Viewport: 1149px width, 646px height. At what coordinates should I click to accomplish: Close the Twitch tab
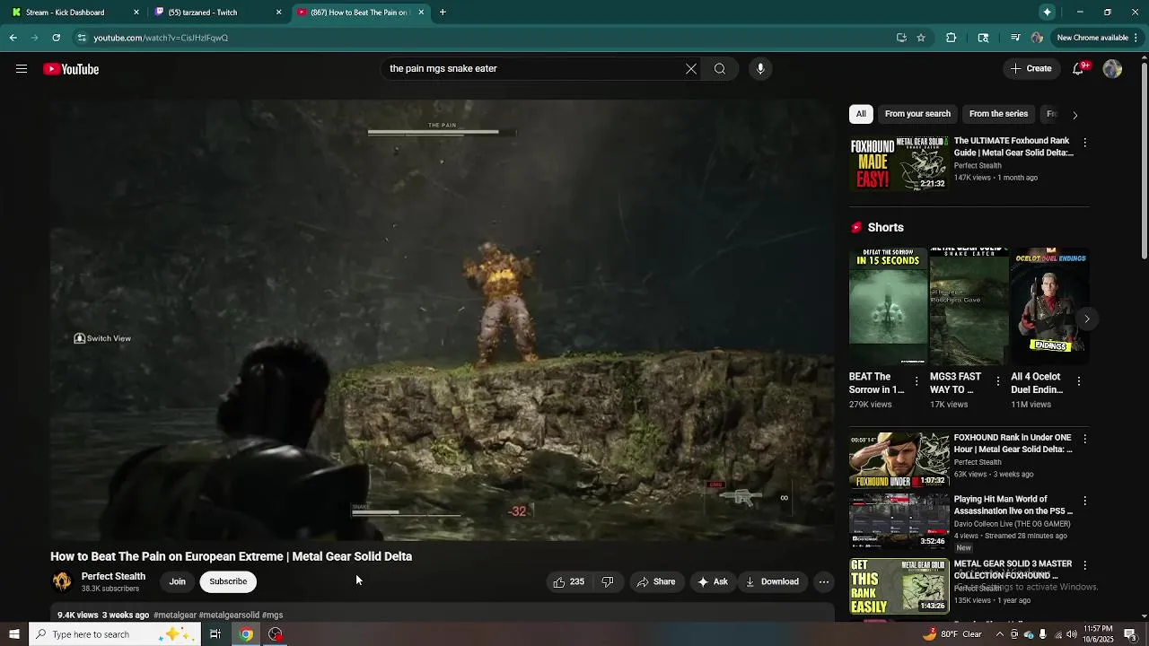[x=278, y=13]
